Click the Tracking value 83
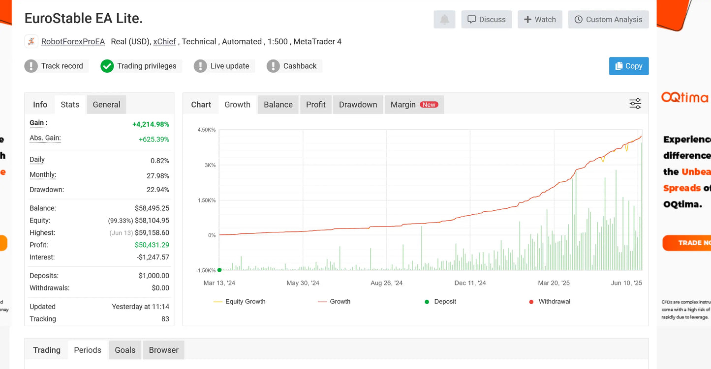711x369 pixels. 165,319
